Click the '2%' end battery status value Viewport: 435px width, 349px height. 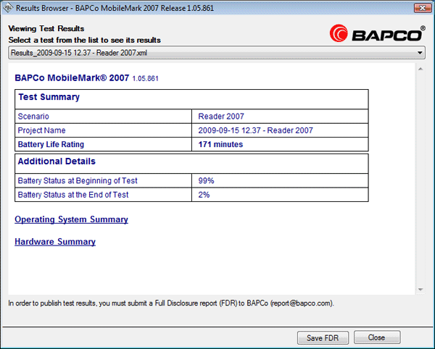click(204, 195)
